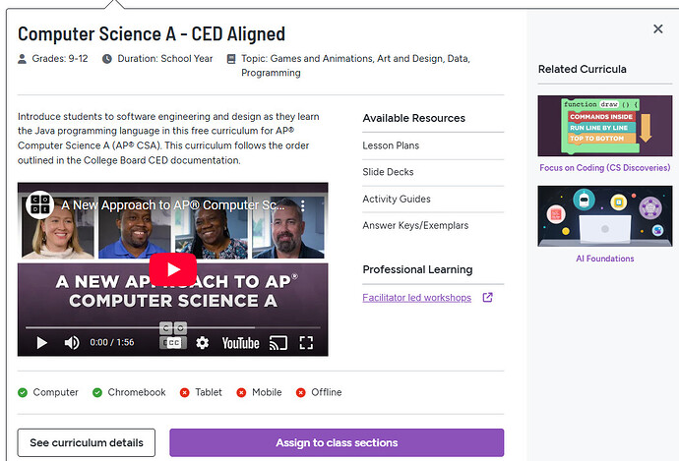Open Focus on Coding curriculum thumbnail
This screenshot has width=679, height=461.
coord(605,126)
